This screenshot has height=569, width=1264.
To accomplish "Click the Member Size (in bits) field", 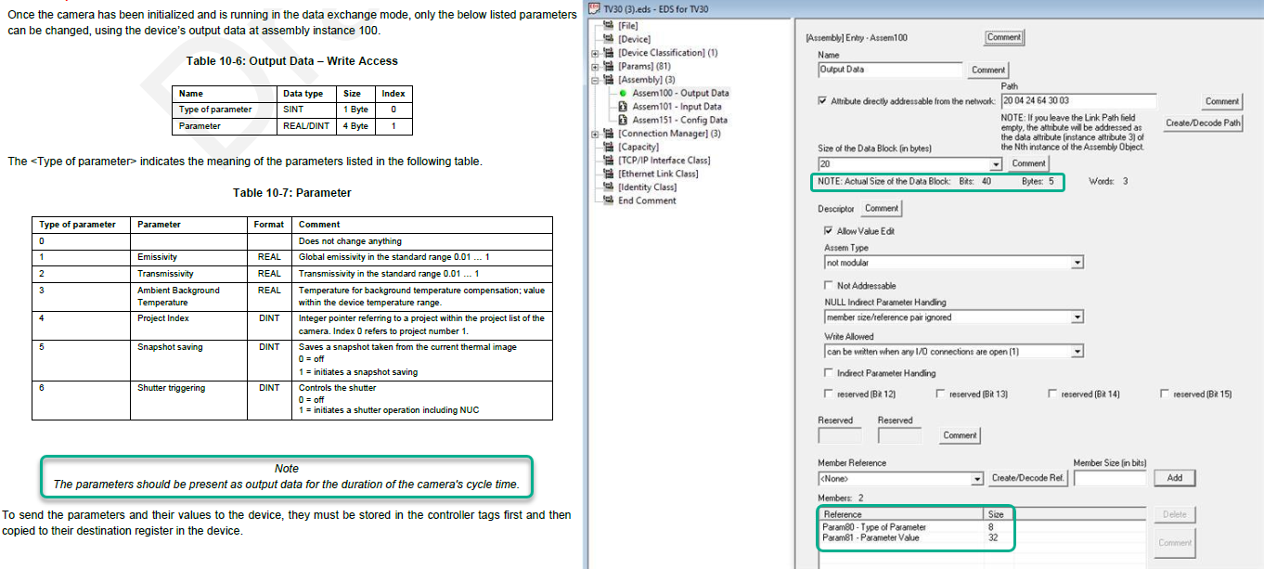I will pos(1110,479).
